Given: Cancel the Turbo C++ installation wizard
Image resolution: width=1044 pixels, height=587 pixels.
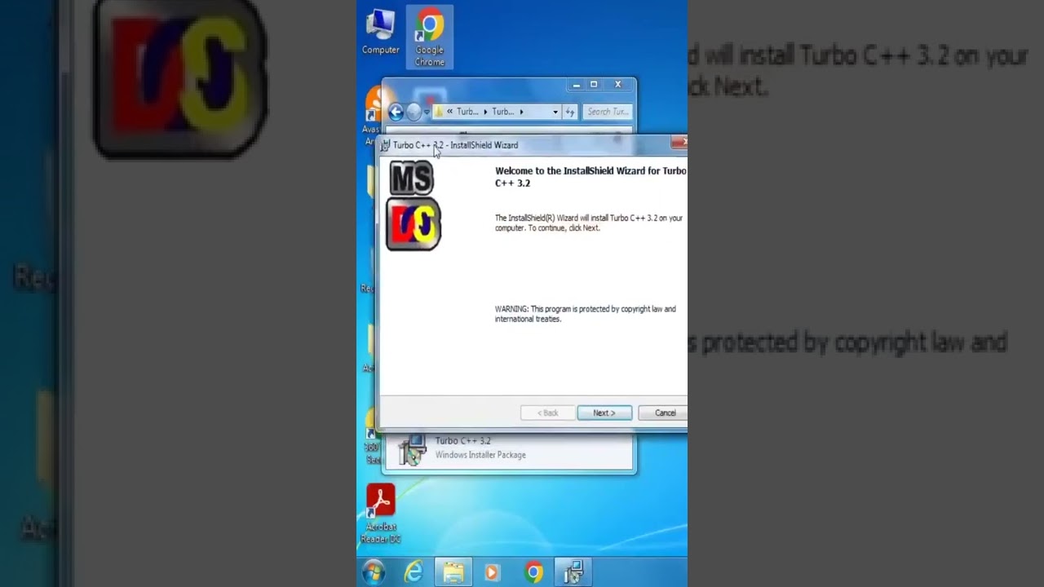Looking at the screenshot, I should (x=664, y=413).
